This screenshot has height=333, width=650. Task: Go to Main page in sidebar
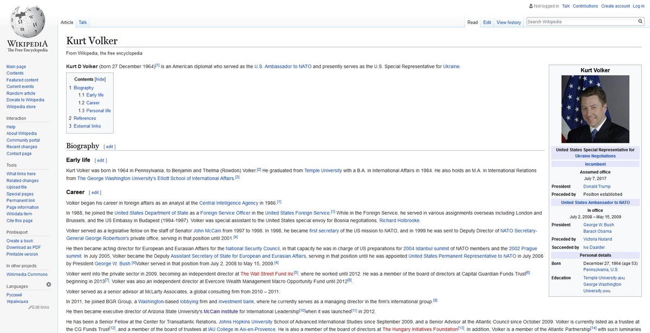tap(16, 66)
